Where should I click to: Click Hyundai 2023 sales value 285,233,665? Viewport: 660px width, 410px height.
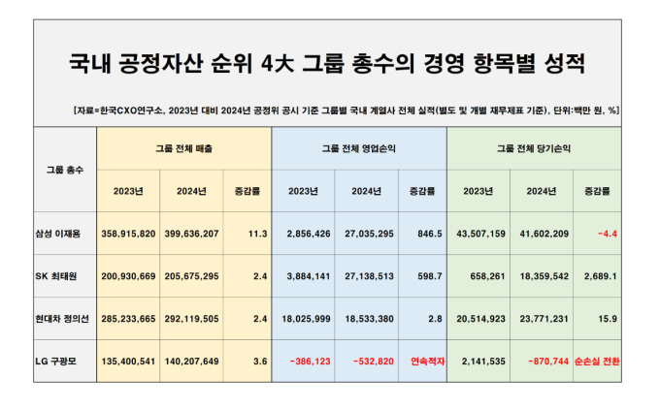(x=128, y=319)
